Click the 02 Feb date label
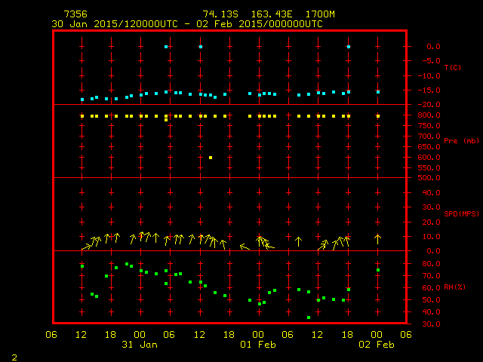The height and width of the screenshot is (362, 483). point(377,345)
